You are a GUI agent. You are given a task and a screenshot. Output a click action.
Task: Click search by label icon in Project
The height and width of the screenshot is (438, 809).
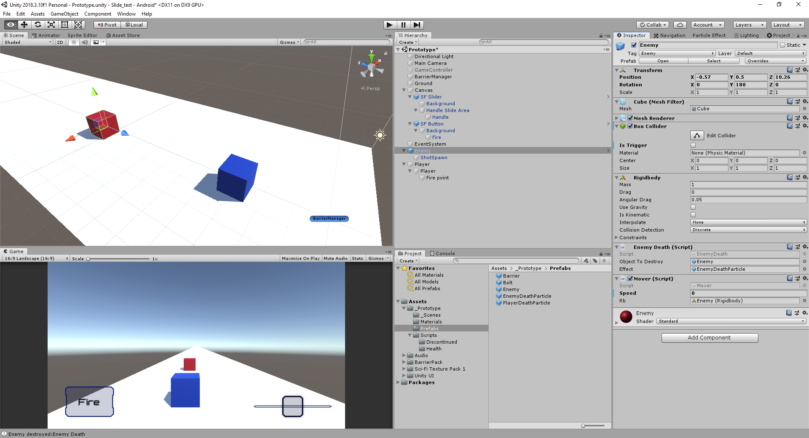(595, 261)
